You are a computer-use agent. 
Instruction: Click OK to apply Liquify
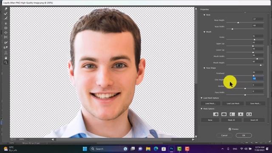244,135
